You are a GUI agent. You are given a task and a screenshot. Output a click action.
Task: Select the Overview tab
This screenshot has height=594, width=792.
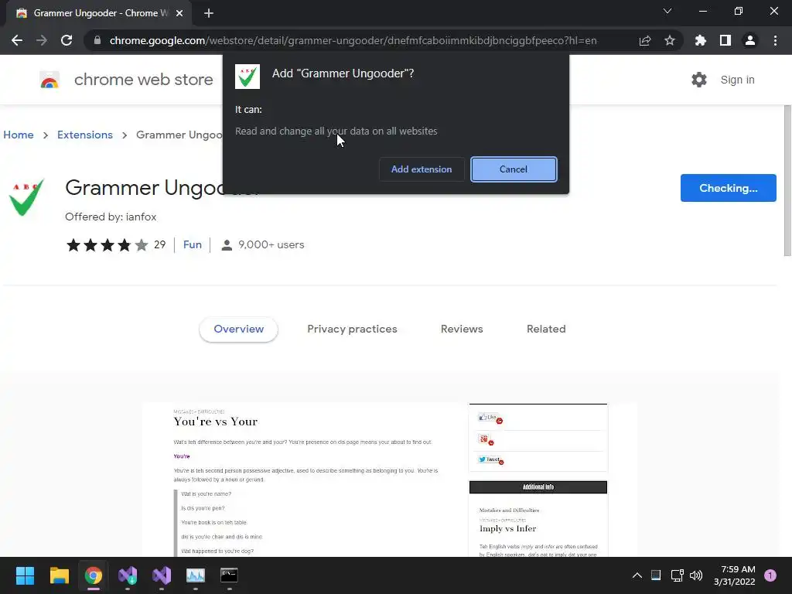(238, 329)
